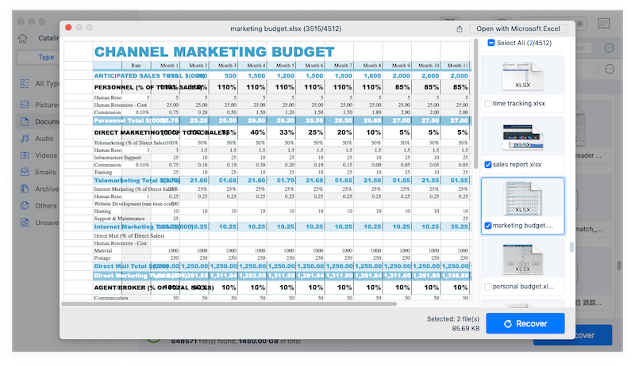Open with Microsoft Excel button
Image resolution: width=635 pixels, height=366 pixels.
pyautogui.click(x=518, y=29)
